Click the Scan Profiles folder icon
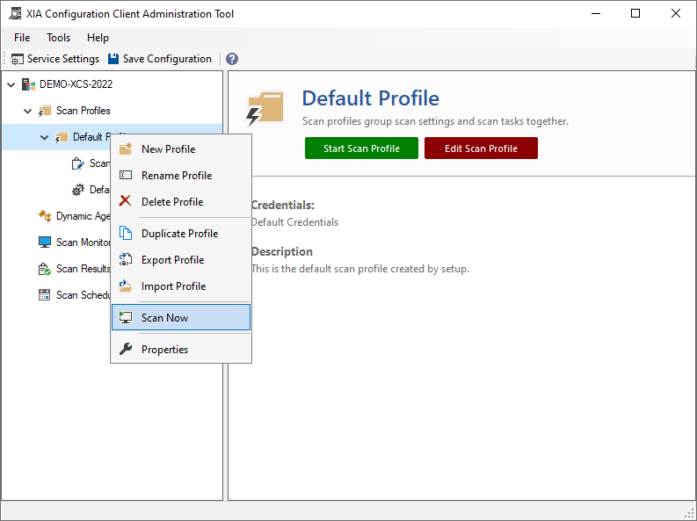The height and width of the screenshot is (521, 697). pyautogui.click(x=45, y=111)
